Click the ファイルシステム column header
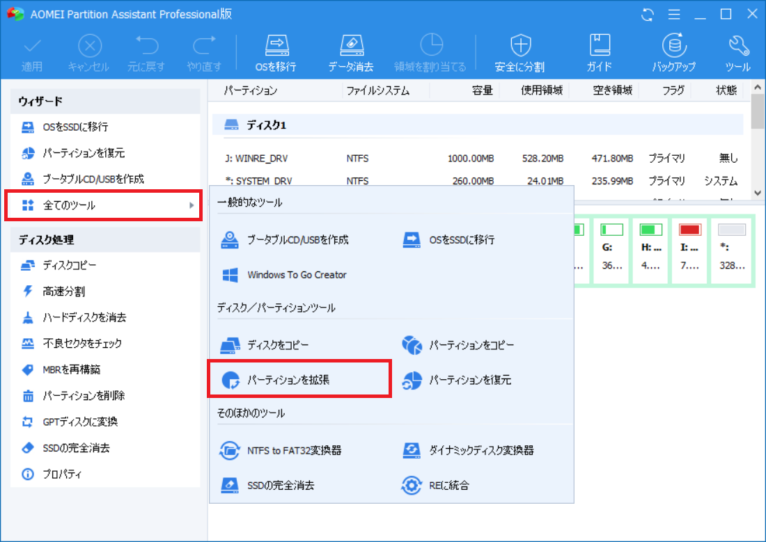This screenshot has height=542, width=766. coord(377,90)
